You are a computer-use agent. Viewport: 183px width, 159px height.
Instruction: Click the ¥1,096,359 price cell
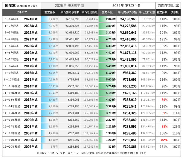point(70,66)
